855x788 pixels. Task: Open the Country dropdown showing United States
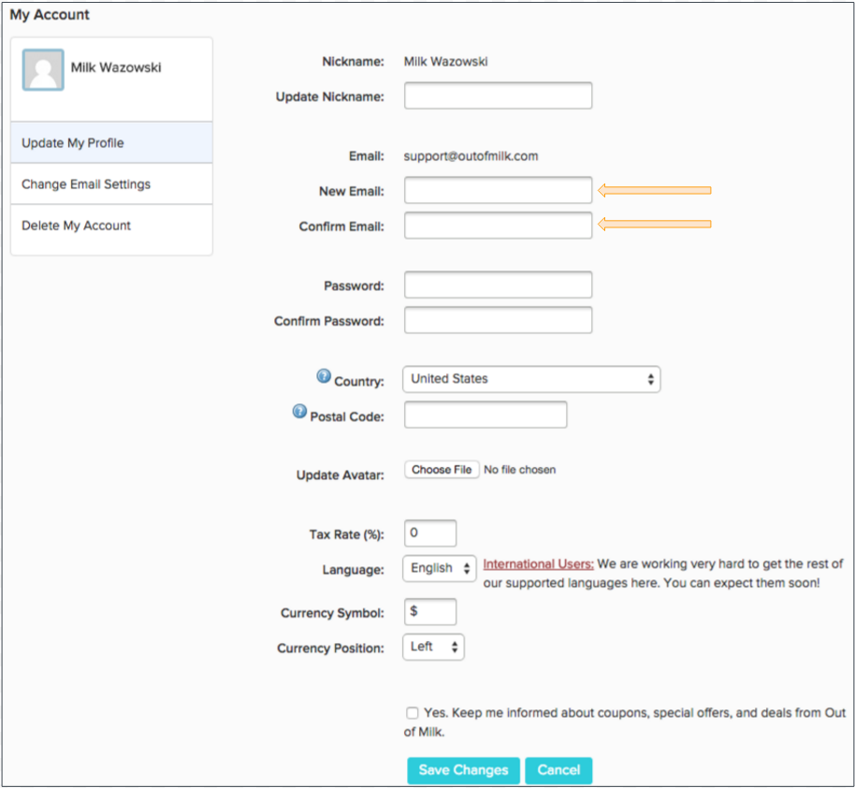tap(531, 379)
